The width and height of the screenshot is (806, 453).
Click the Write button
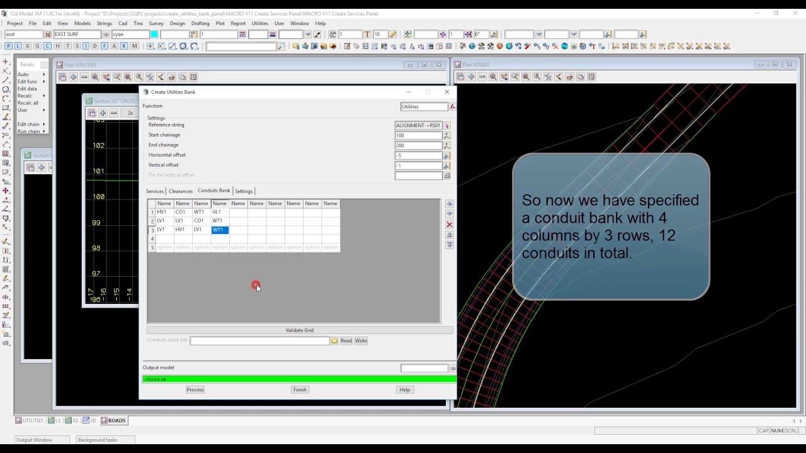[x=361, y=341]
